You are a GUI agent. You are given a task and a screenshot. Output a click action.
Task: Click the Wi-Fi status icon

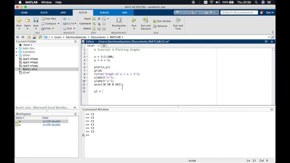[212, 2]
